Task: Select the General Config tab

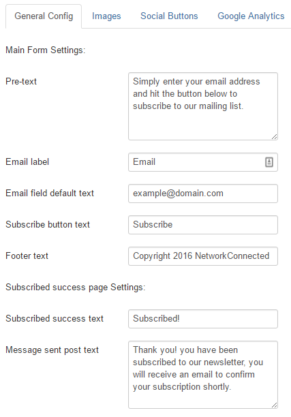Action: pyautogui.click(x=44, y=16)
